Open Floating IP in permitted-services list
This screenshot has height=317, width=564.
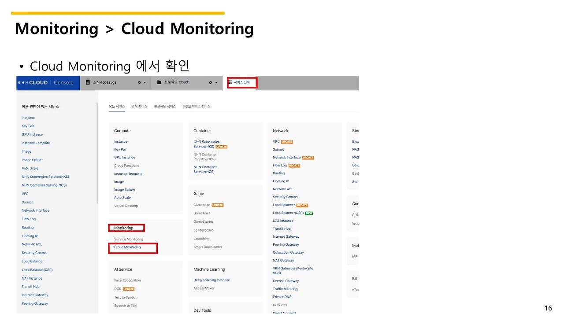coord(30,236)
